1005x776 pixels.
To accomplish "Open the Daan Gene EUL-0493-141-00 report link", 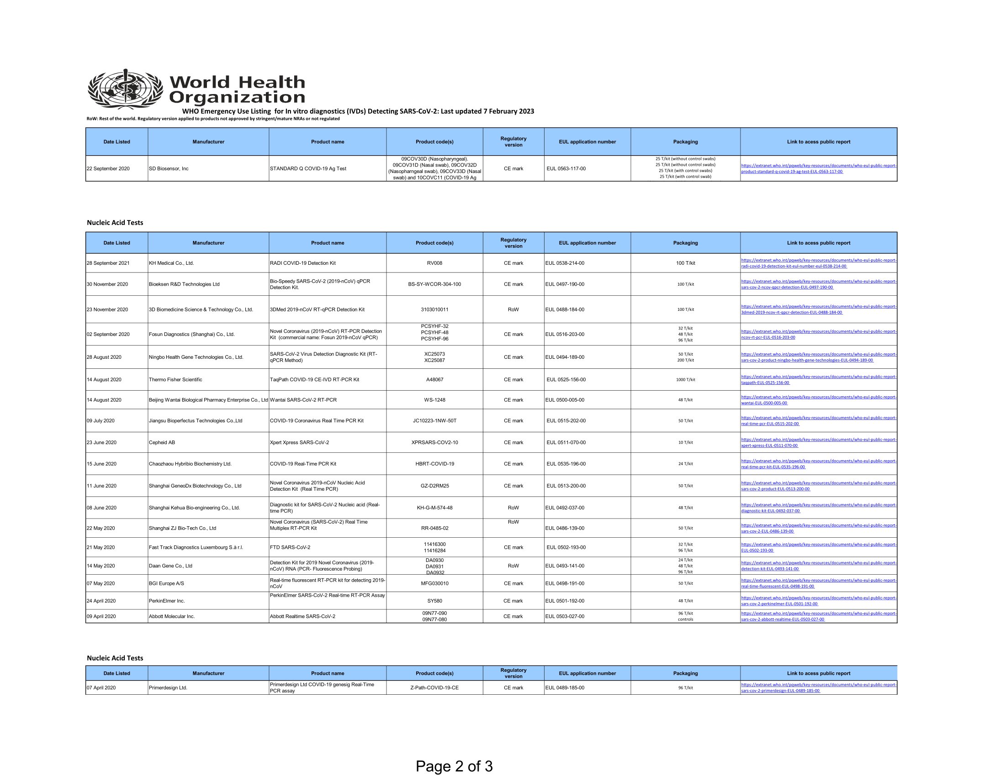I will pos(819,566).
